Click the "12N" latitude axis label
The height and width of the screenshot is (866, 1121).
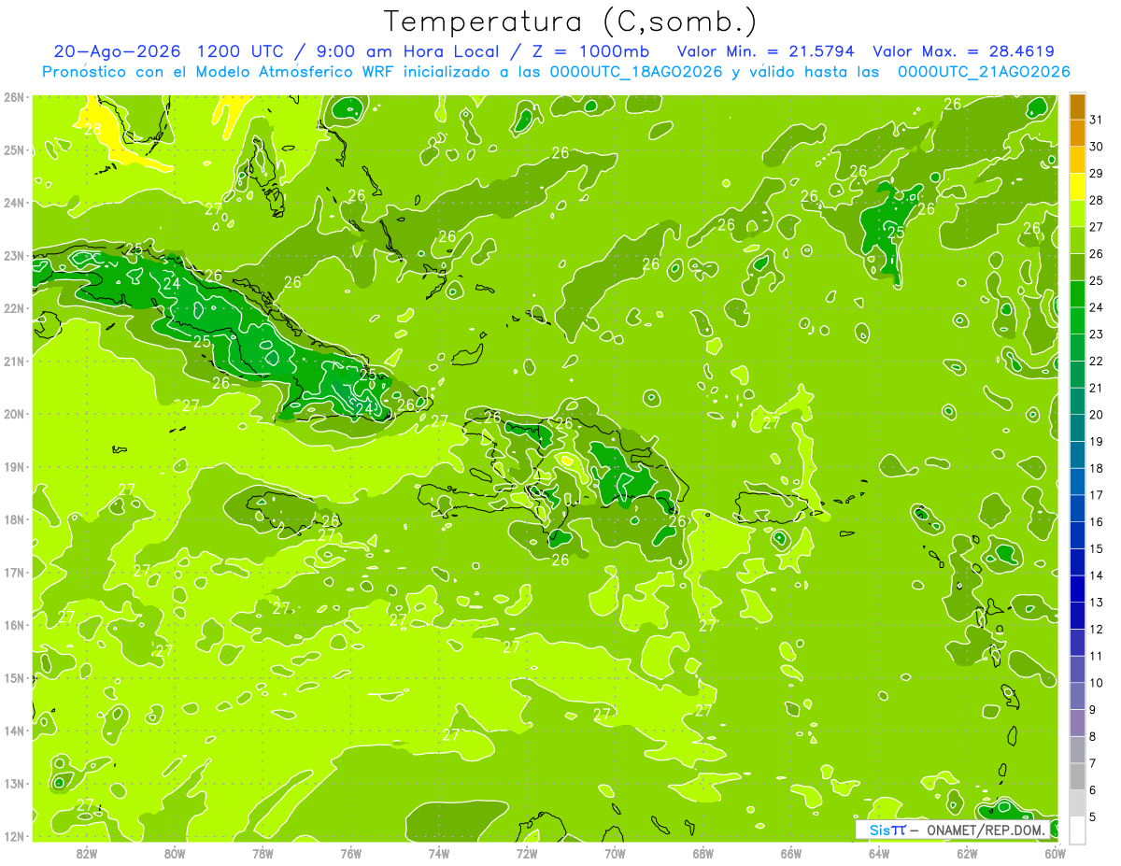pyautogui.click(x=14, y=836)
